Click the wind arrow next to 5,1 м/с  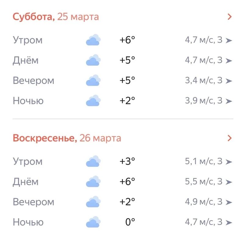tap(229, 162)
